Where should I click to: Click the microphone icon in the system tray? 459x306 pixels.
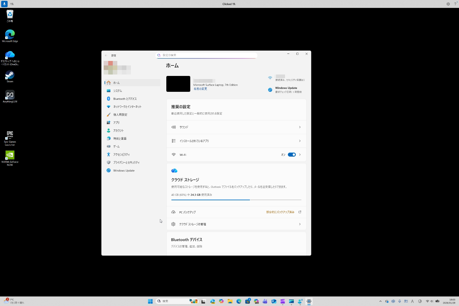tap(399, 301)
